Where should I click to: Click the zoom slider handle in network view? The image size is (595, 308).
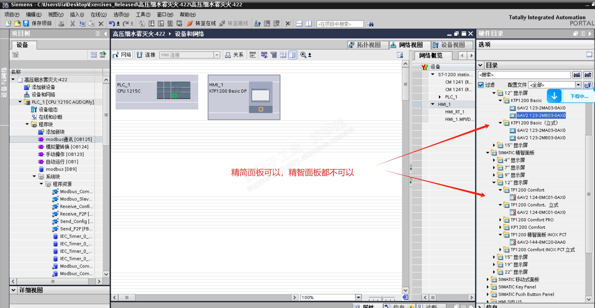tap(382, 297)
